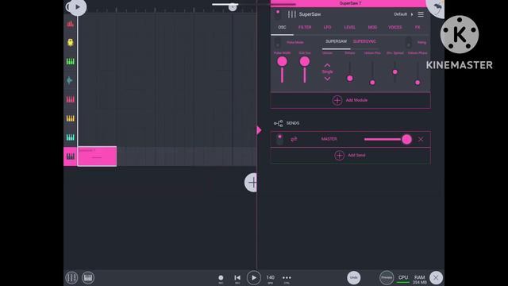Click the MASTER send level slider knob
The width and height of the screenshot is (508, 286).
coord(406,139)
